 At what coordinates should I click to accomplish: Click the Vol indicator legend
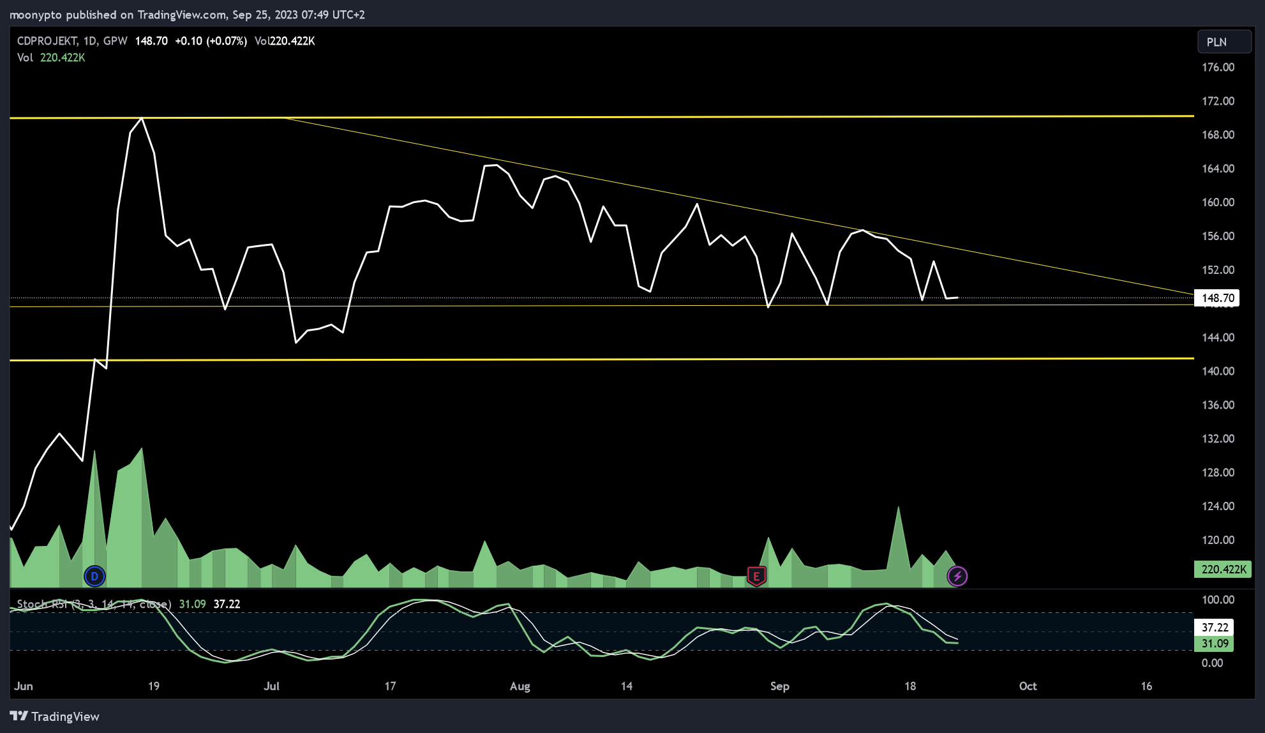click(51, 57)
